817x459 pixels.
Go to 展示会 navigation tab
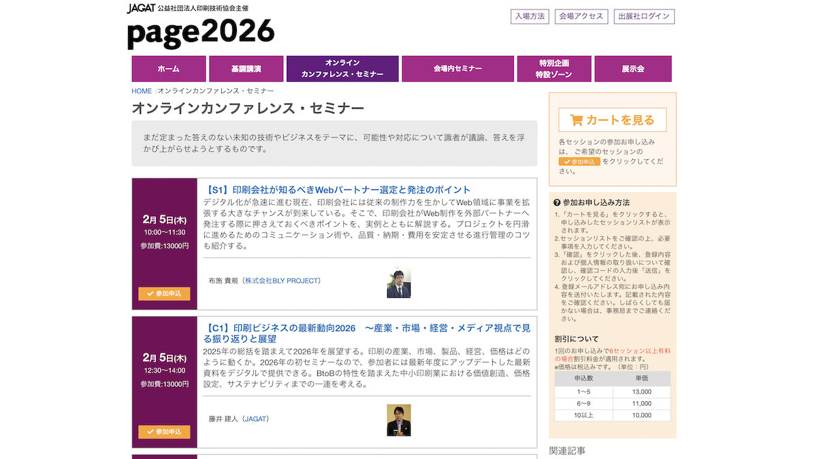point(632,69)
